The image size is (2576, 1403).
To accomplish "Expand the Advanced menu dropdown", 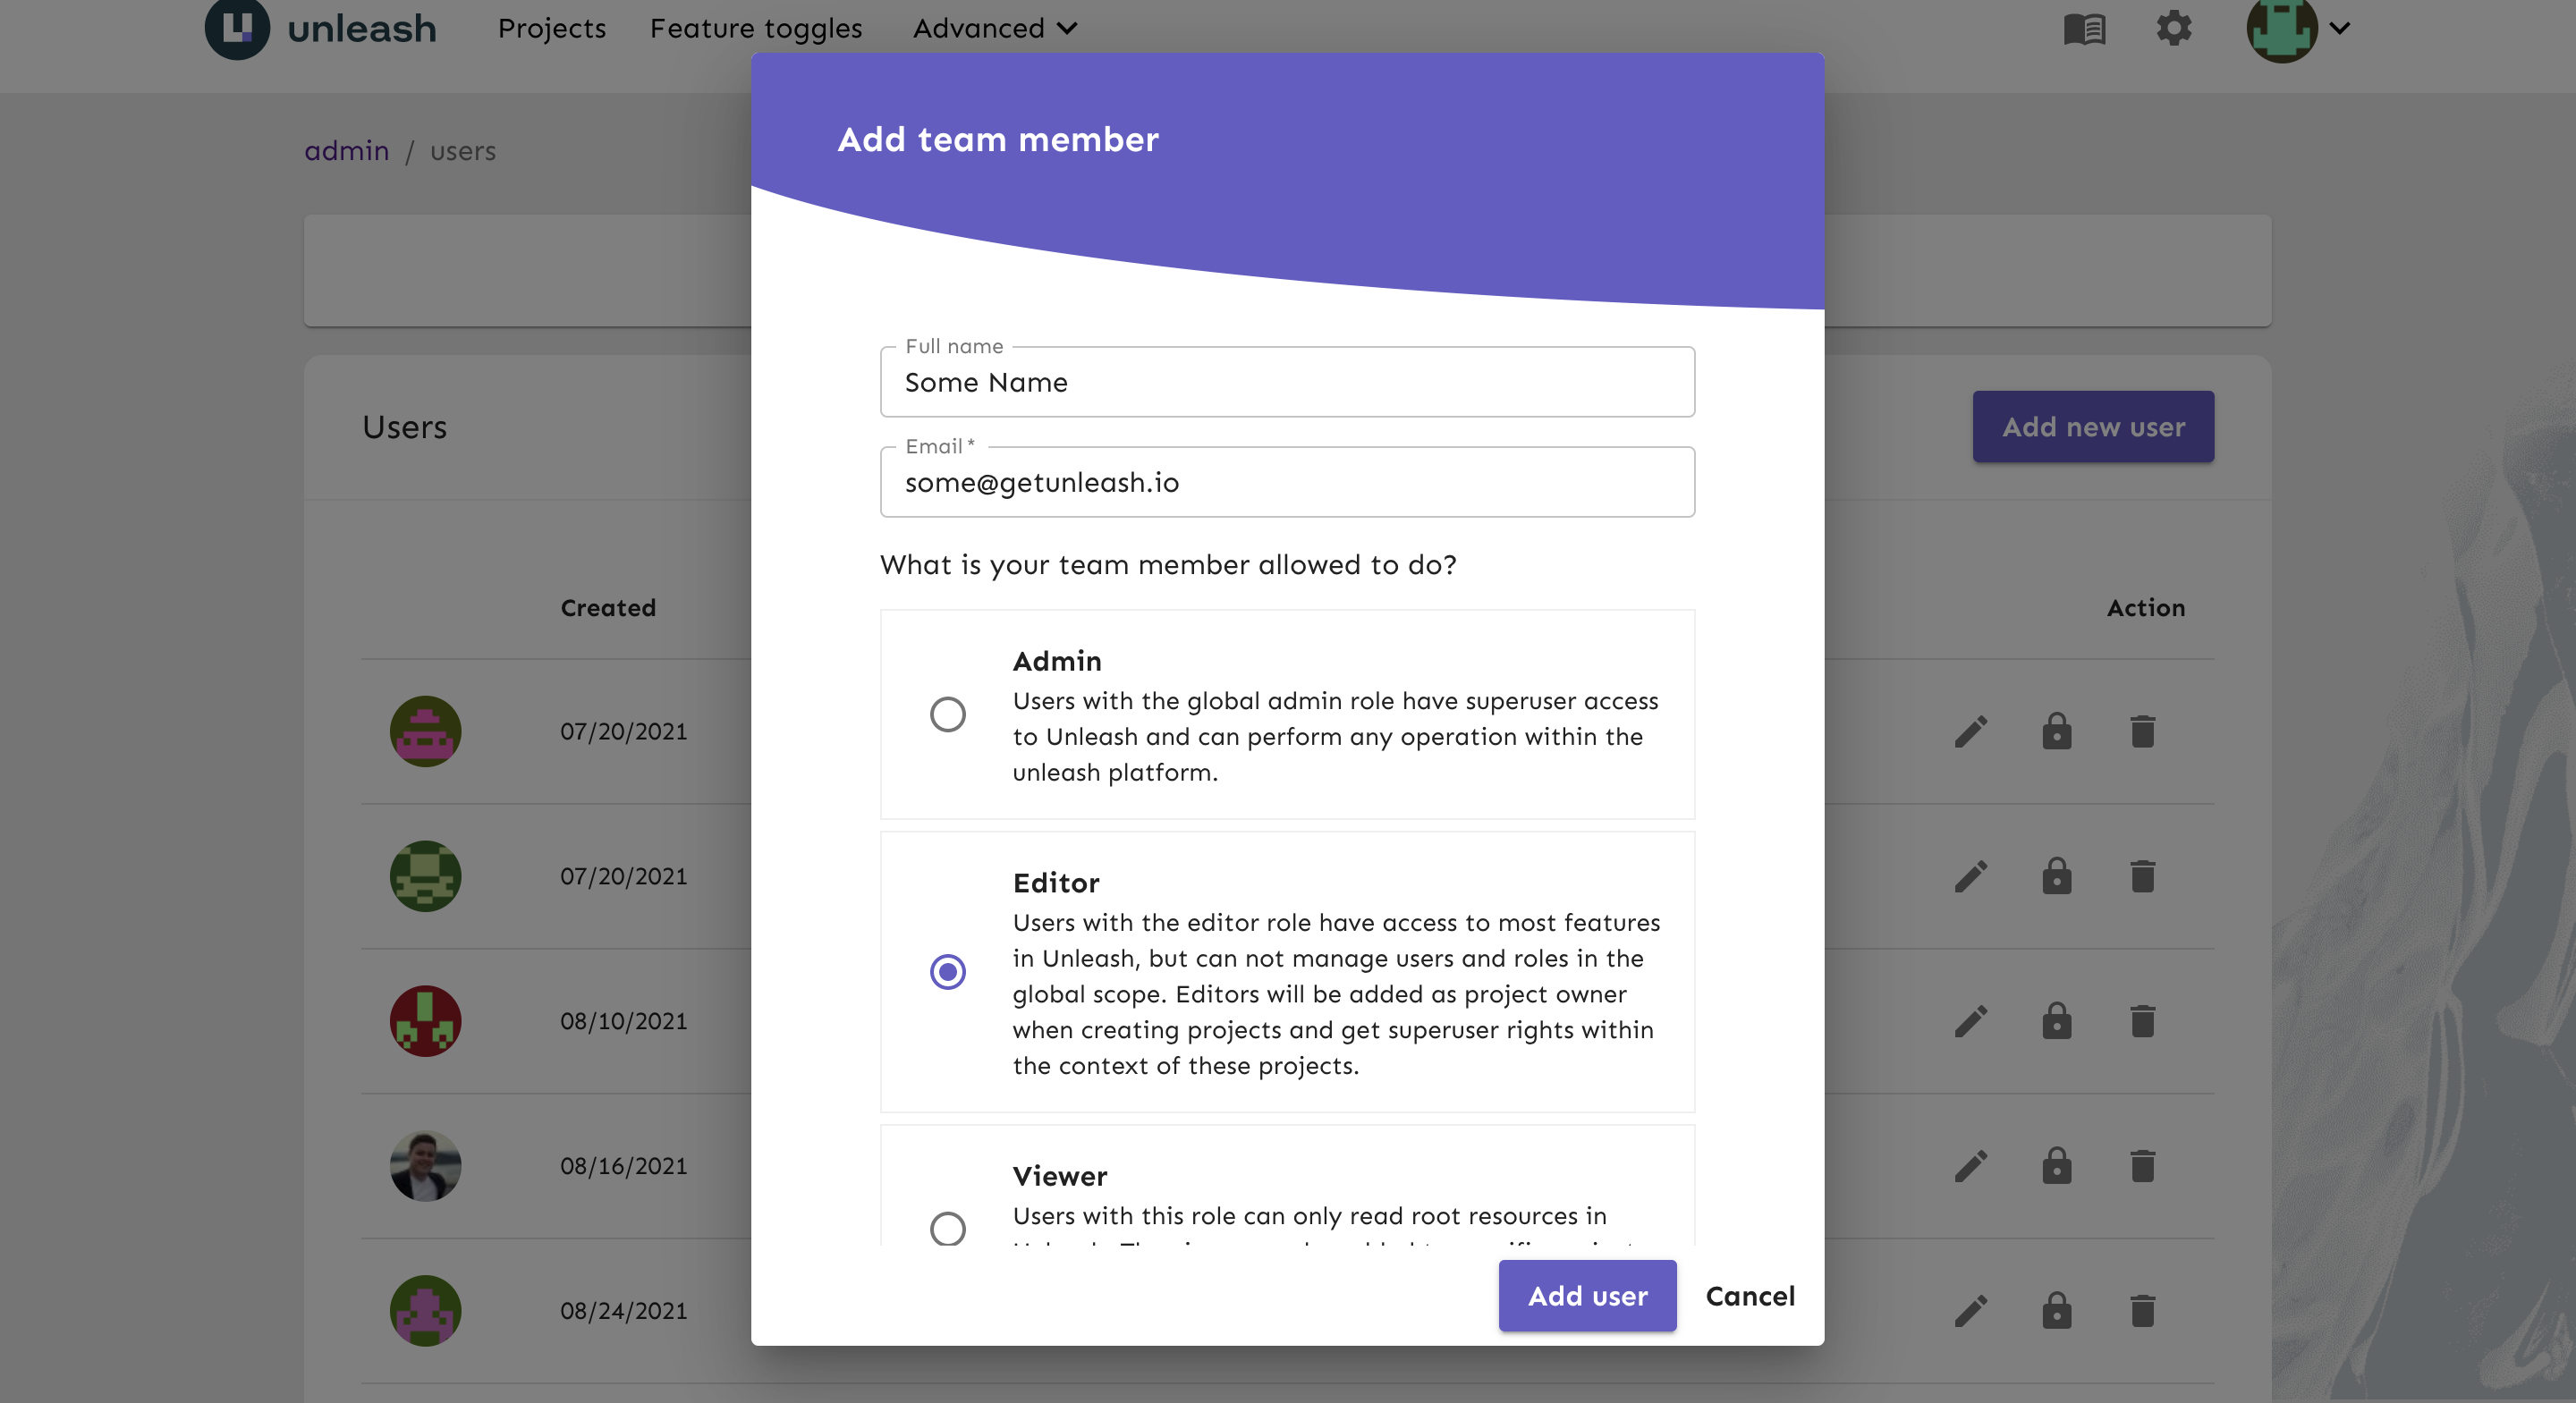I will pyautogui.click(x=994, y=28).
